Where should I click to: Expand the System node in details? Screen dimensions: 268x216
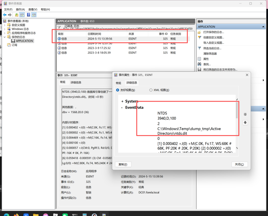122,101
